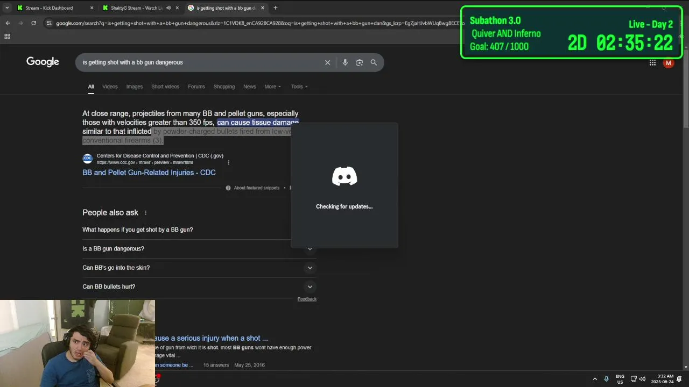Click the chevron beside Can BB bullets hurt
689x387 pixels.
click(310, 286)
